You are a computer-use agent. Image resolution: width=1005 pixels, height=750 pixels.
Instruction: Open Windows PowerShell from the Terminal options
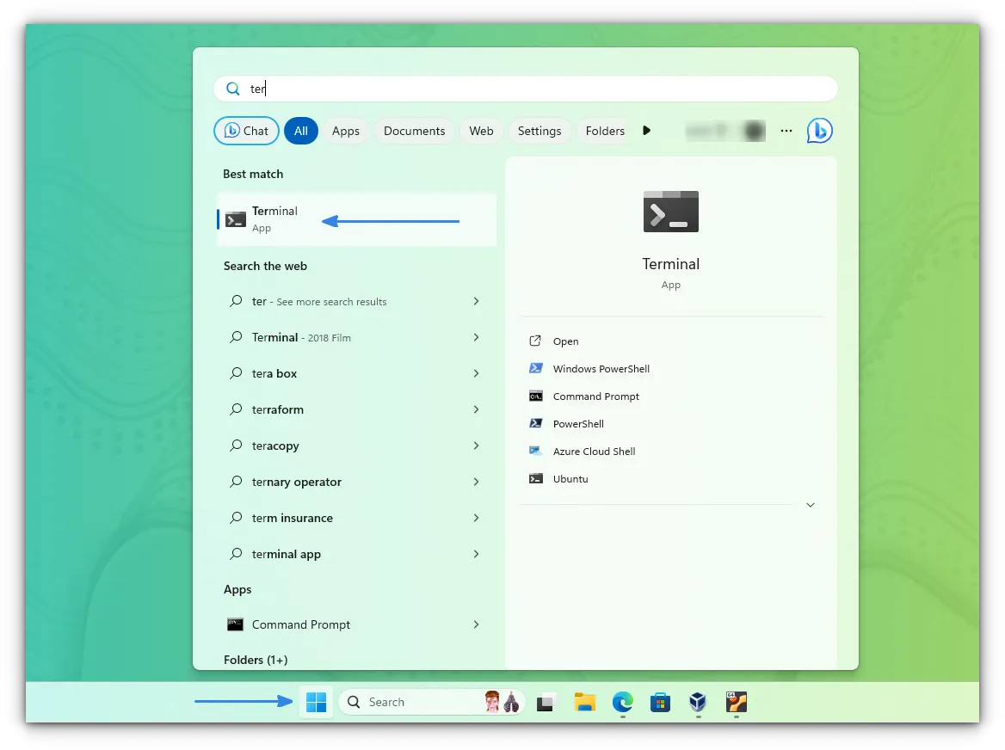tap(601, 368)
